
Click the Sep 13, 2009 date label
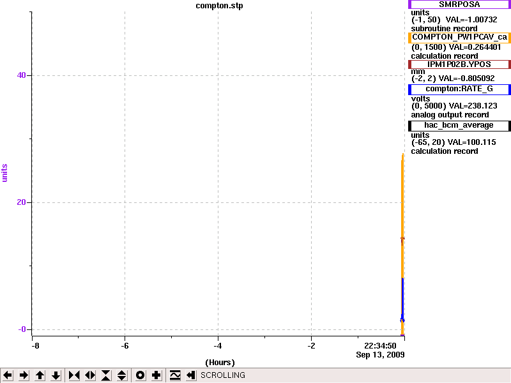380,355
